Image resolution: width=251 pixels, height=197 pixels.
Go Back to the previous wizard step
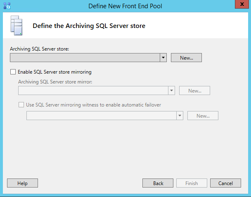[158, 183]
